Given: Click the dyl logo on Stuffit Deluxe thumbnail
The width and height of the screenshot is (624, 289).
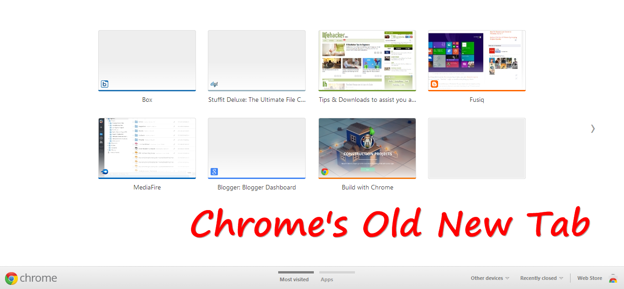Looking at the screenshot, I should click(214, 84).
